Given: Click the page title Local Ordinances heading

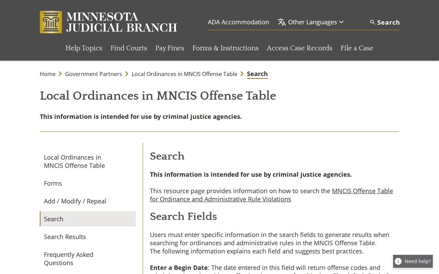Looking at the screenshot, I should click(158, 96).
